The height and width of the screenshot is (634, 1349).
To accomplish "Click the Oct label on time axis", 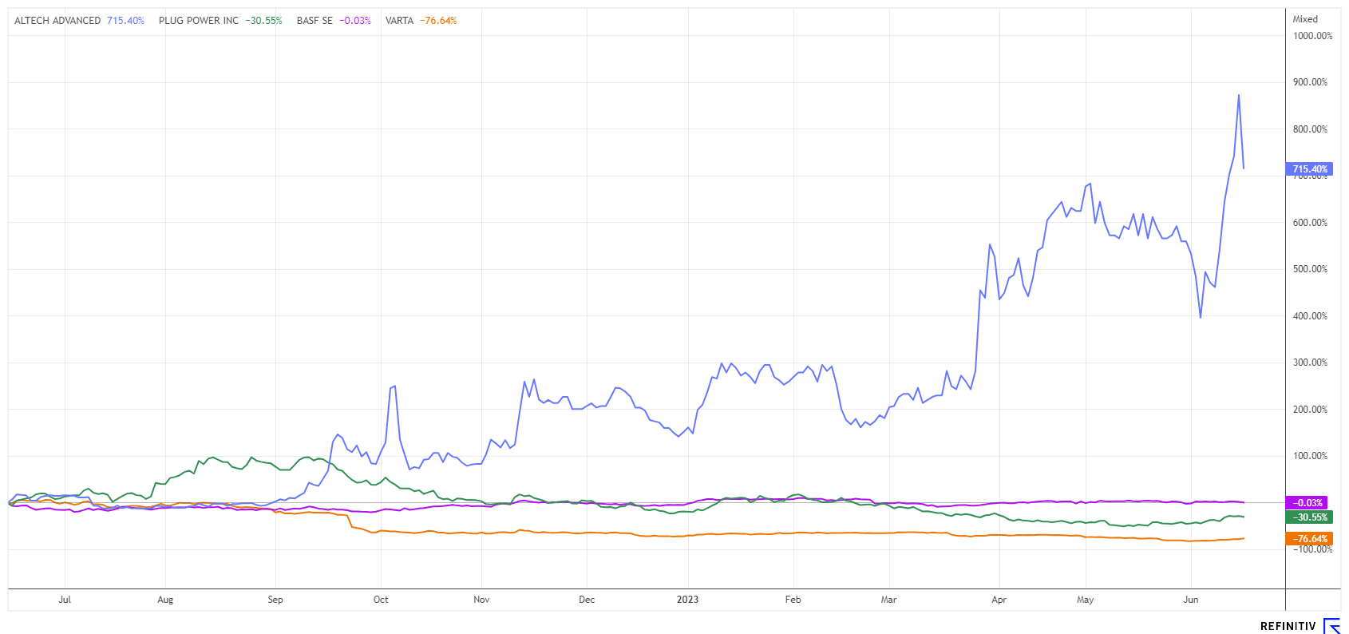I will (381, 600).
